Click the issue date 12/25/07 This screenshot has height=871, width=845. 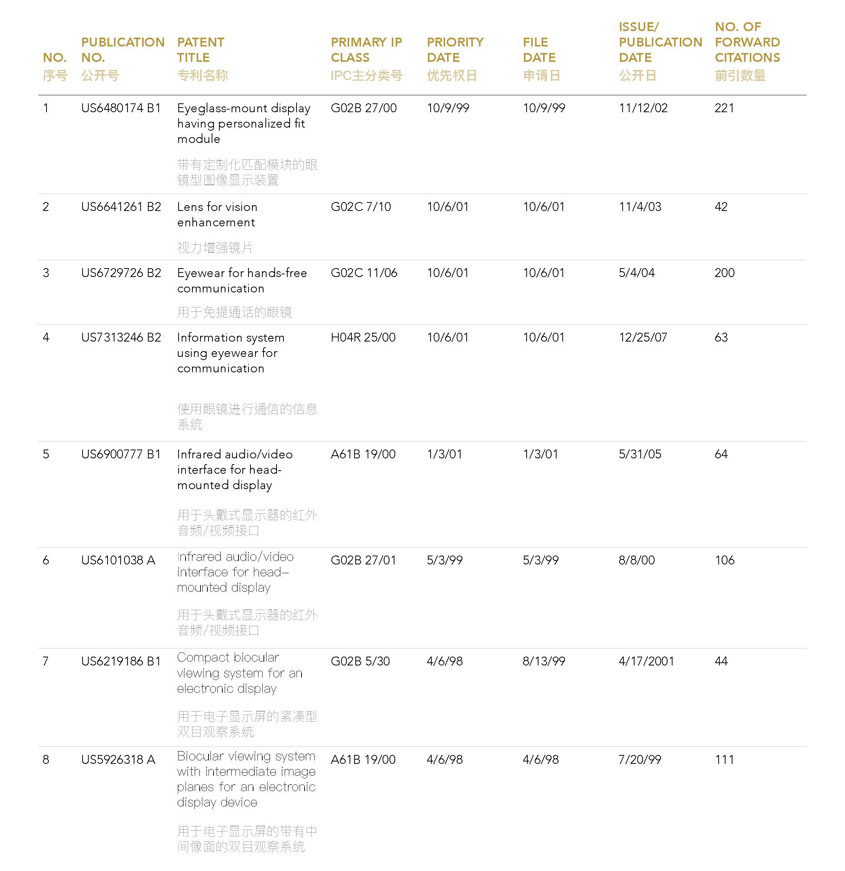point(643,337)
